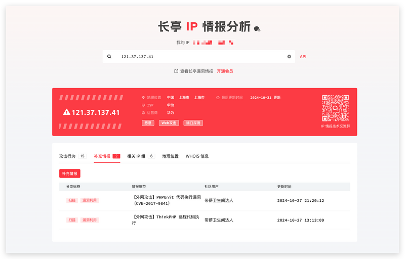Screen dimensions: 405x259
Task: Open the WHOIS 信息 tab
Action: click(x=197, y=156)
